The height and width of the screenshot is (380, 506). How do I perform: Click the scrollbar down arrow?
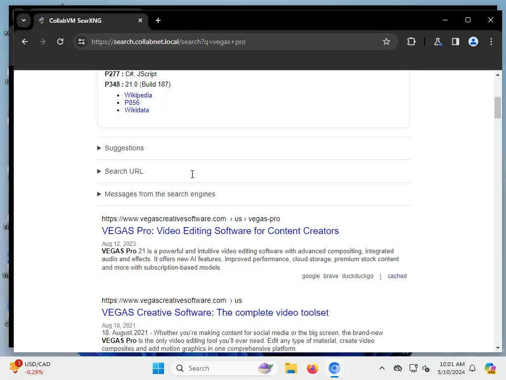point(498,348)
